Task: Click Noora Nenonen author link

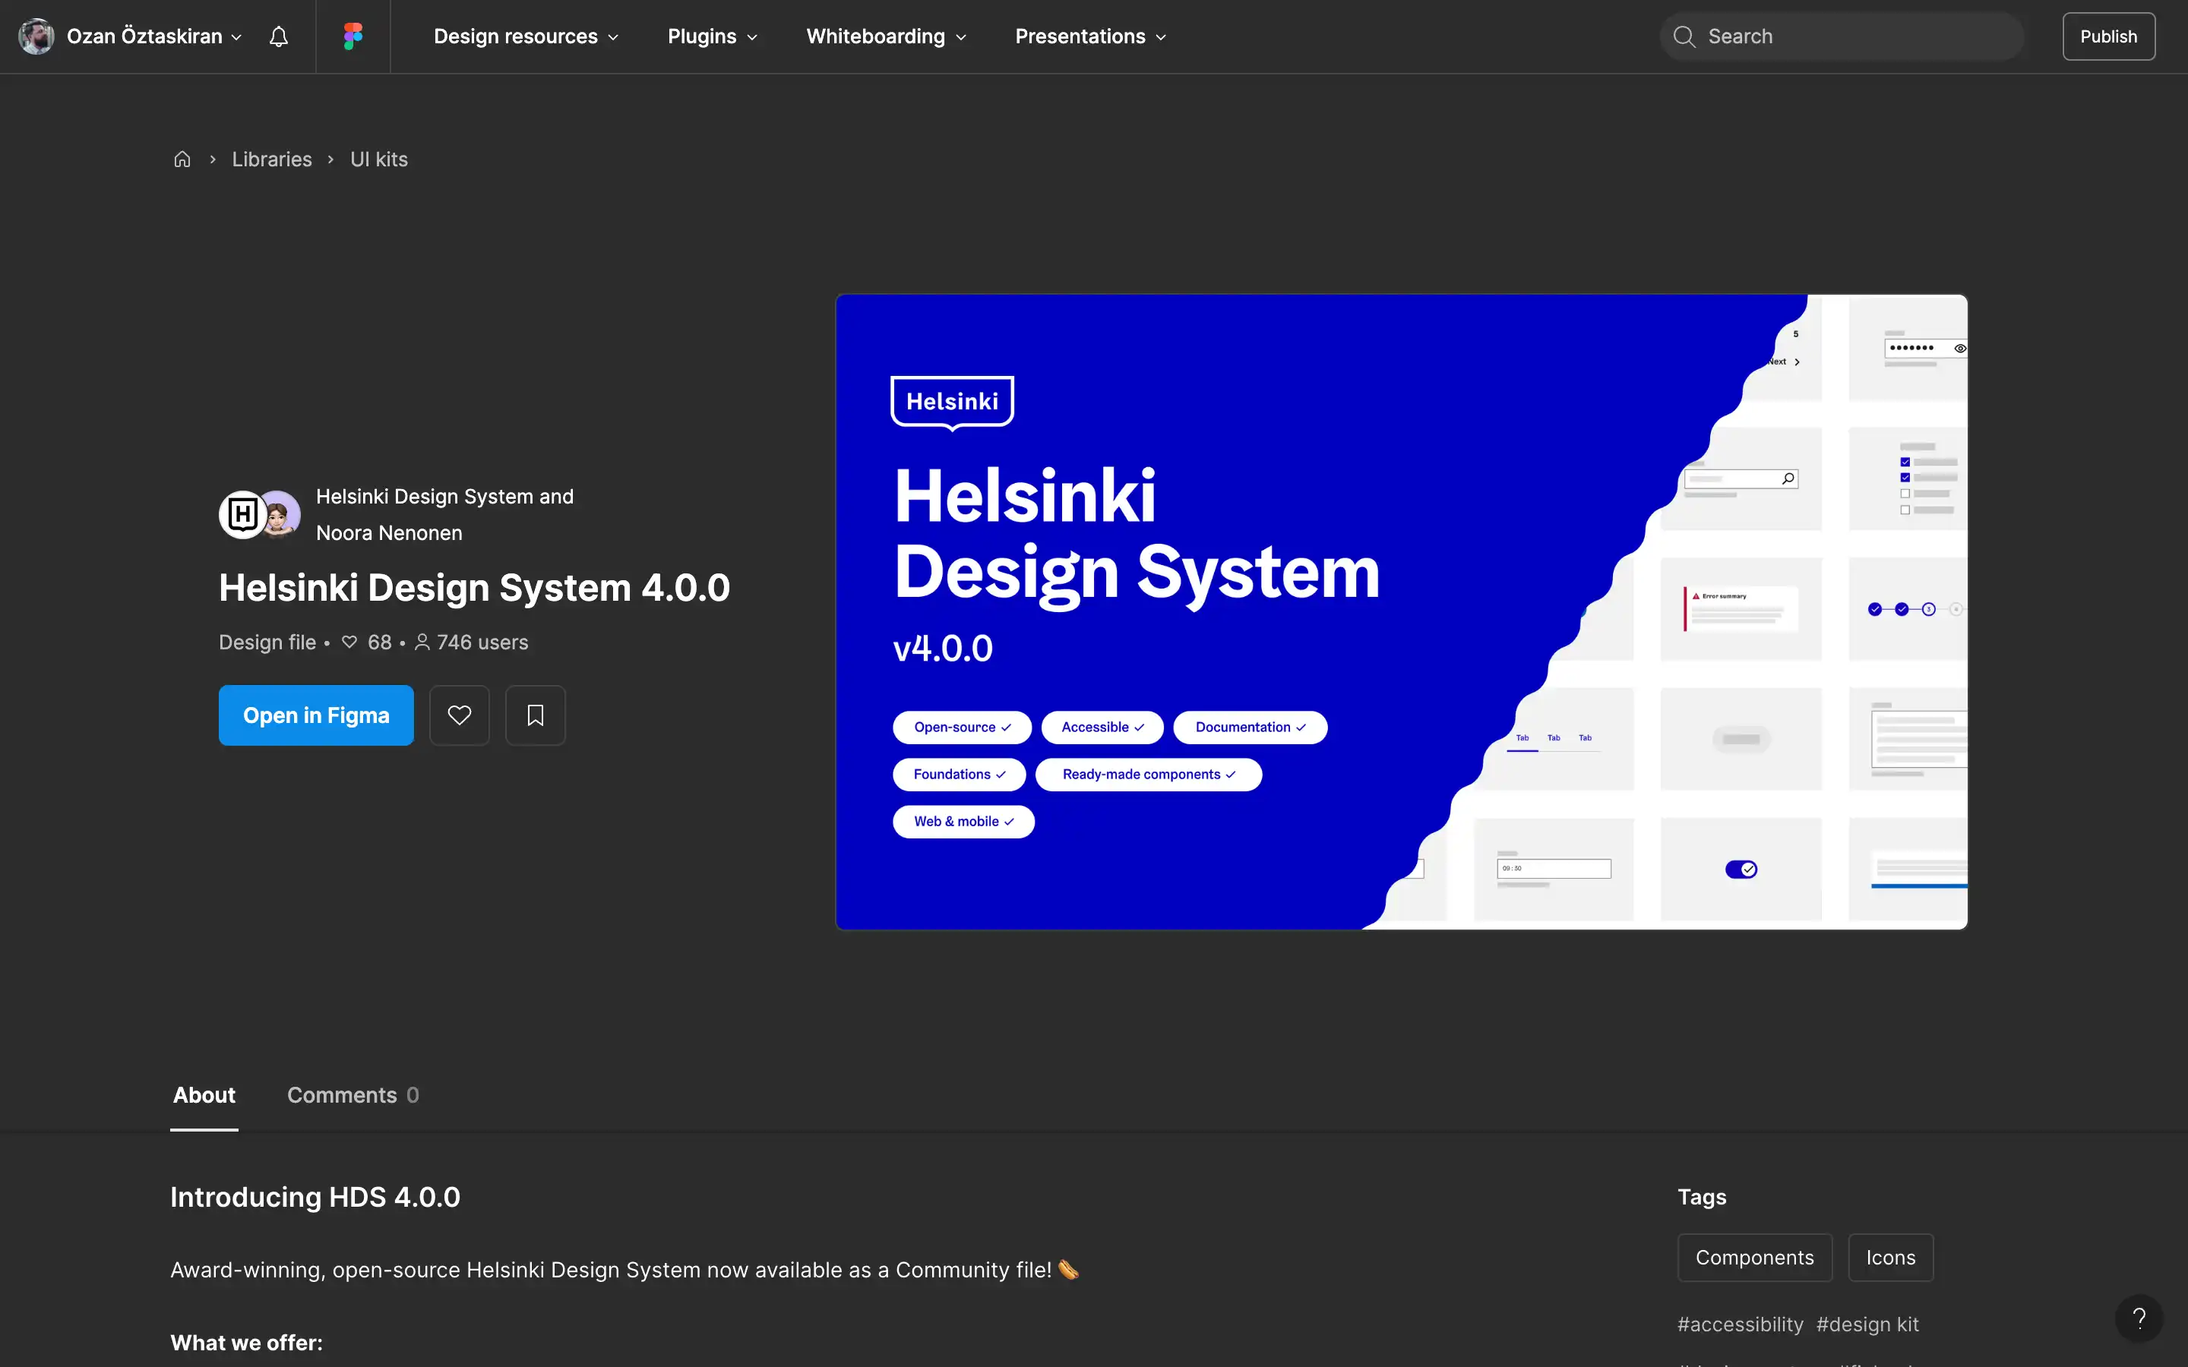Action: coord(389,532)
